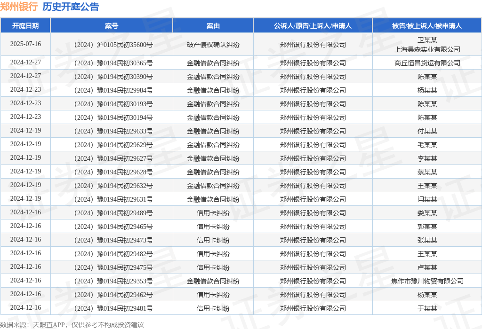Select 信用卡纠纷 in the 卢某某 row
Image resolution: width=482 pixels, height=329 pixels.
213,267
